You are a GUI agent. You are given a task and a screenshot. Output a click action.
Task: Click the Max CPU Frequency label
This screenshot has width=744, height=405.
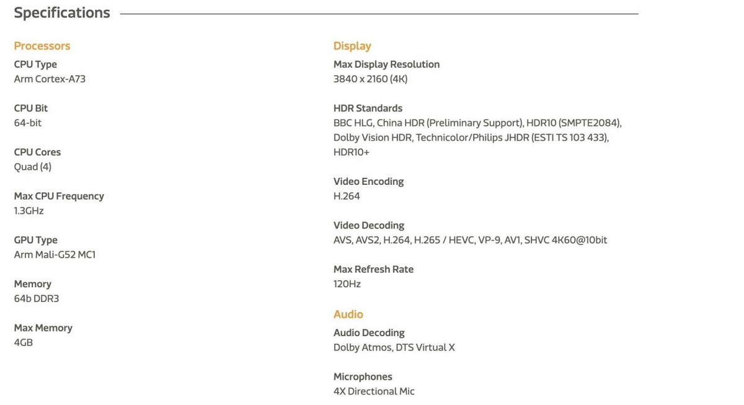click(59, 196)
